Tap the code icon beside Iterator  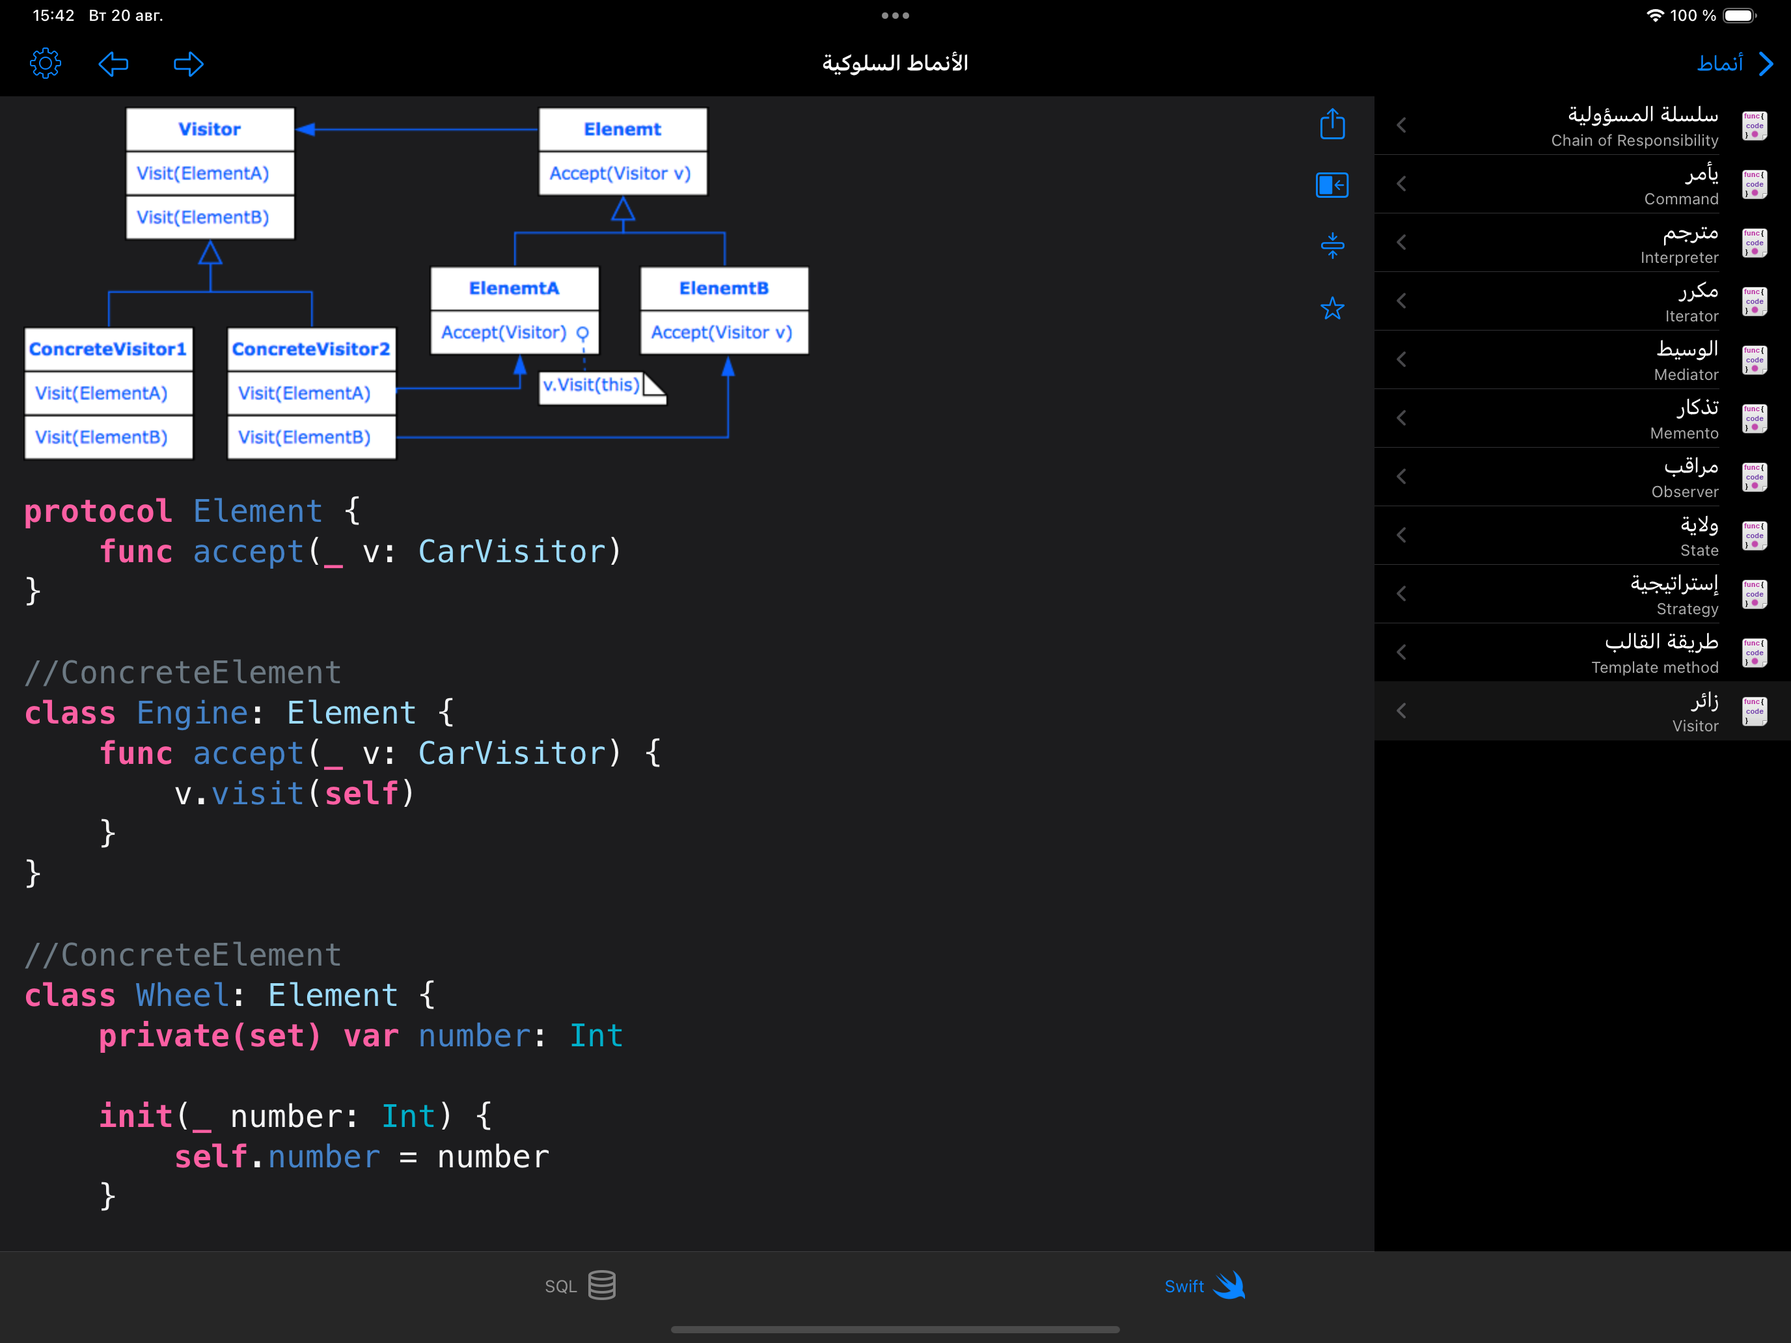pyautogui.click(x=1754, y=301)
